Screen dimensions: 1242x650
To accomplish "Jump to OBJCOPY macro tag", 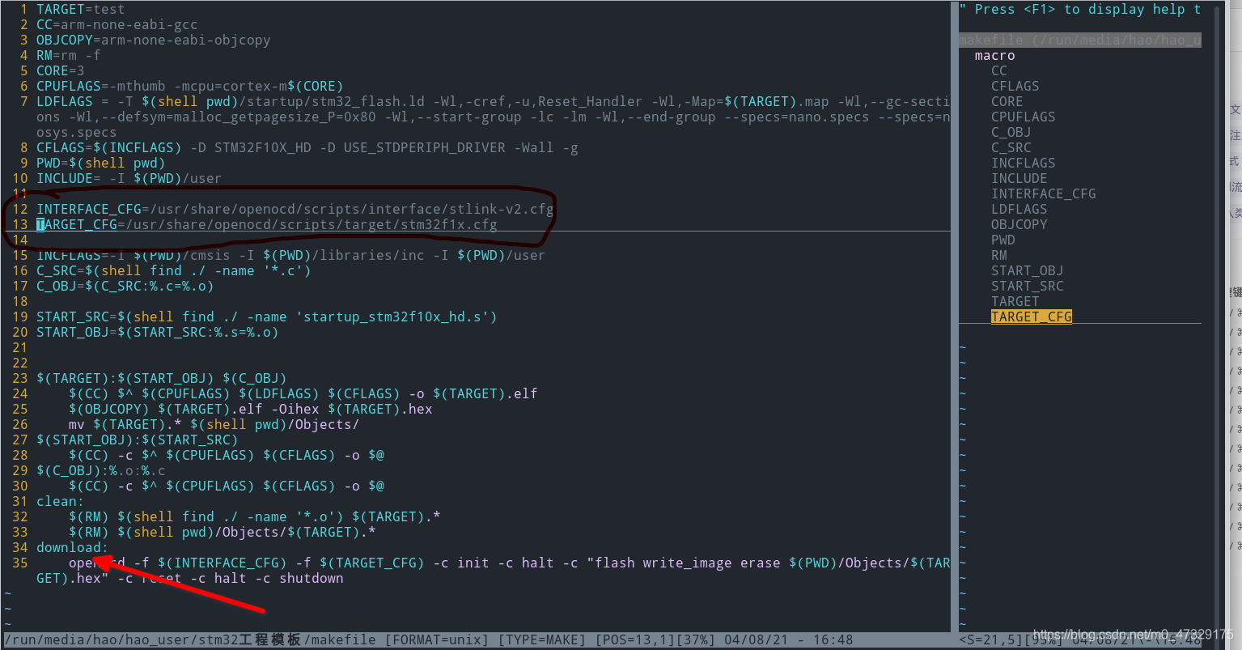I will tap(1019, 224).
